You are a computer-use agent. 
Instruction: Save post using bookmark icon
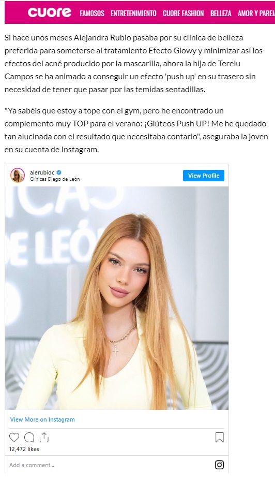tap(219, 438)
